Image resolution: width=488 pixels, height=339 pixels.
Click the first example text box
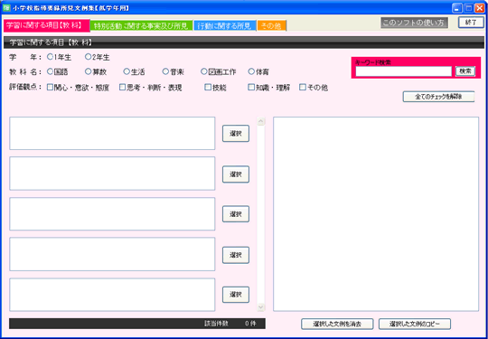click(x=112, y=133)
